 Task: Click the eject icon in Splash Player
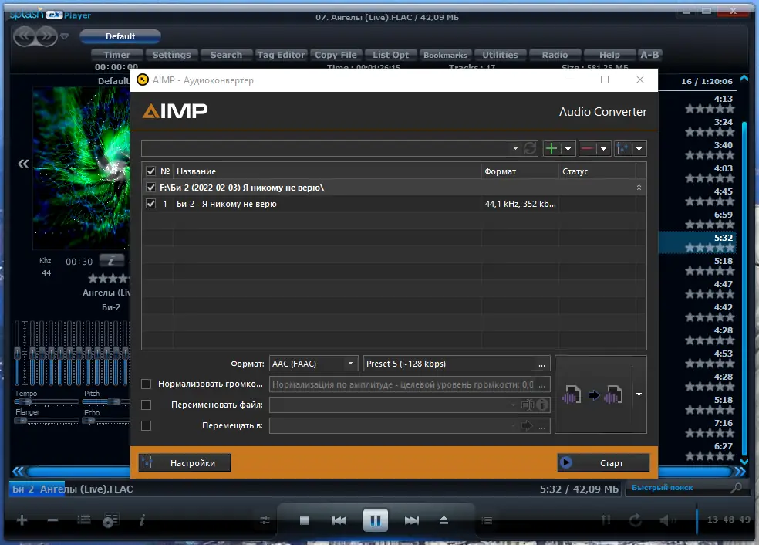pos(444,520)
